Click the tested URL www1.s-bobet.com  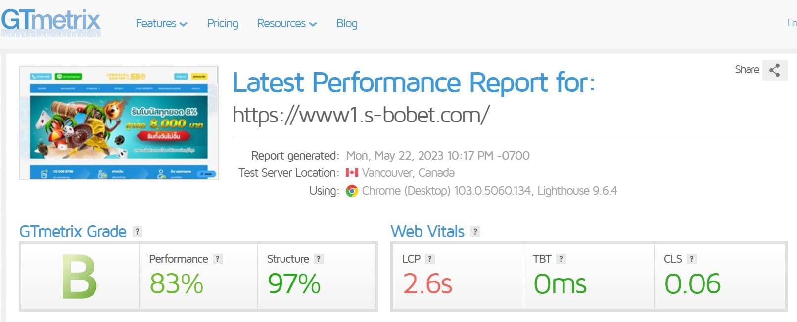click(x=361, y=115)
